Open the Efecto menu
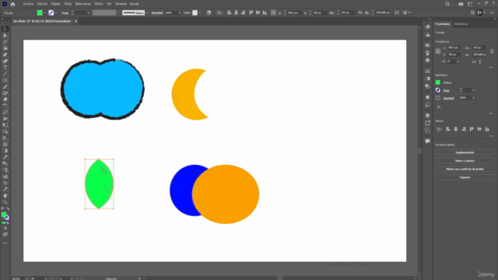This screenshot has height=280, width=498. tap(99, 4)
